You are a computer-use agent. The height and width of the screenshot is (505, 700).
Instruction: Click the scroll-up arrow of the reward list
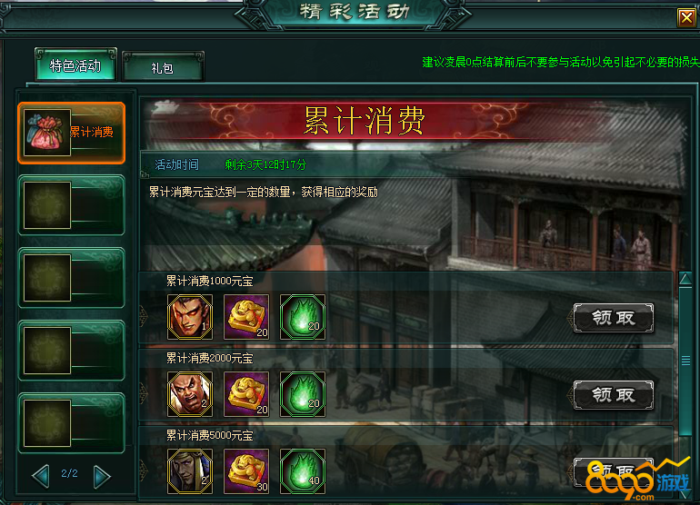[x=685, y=279]
